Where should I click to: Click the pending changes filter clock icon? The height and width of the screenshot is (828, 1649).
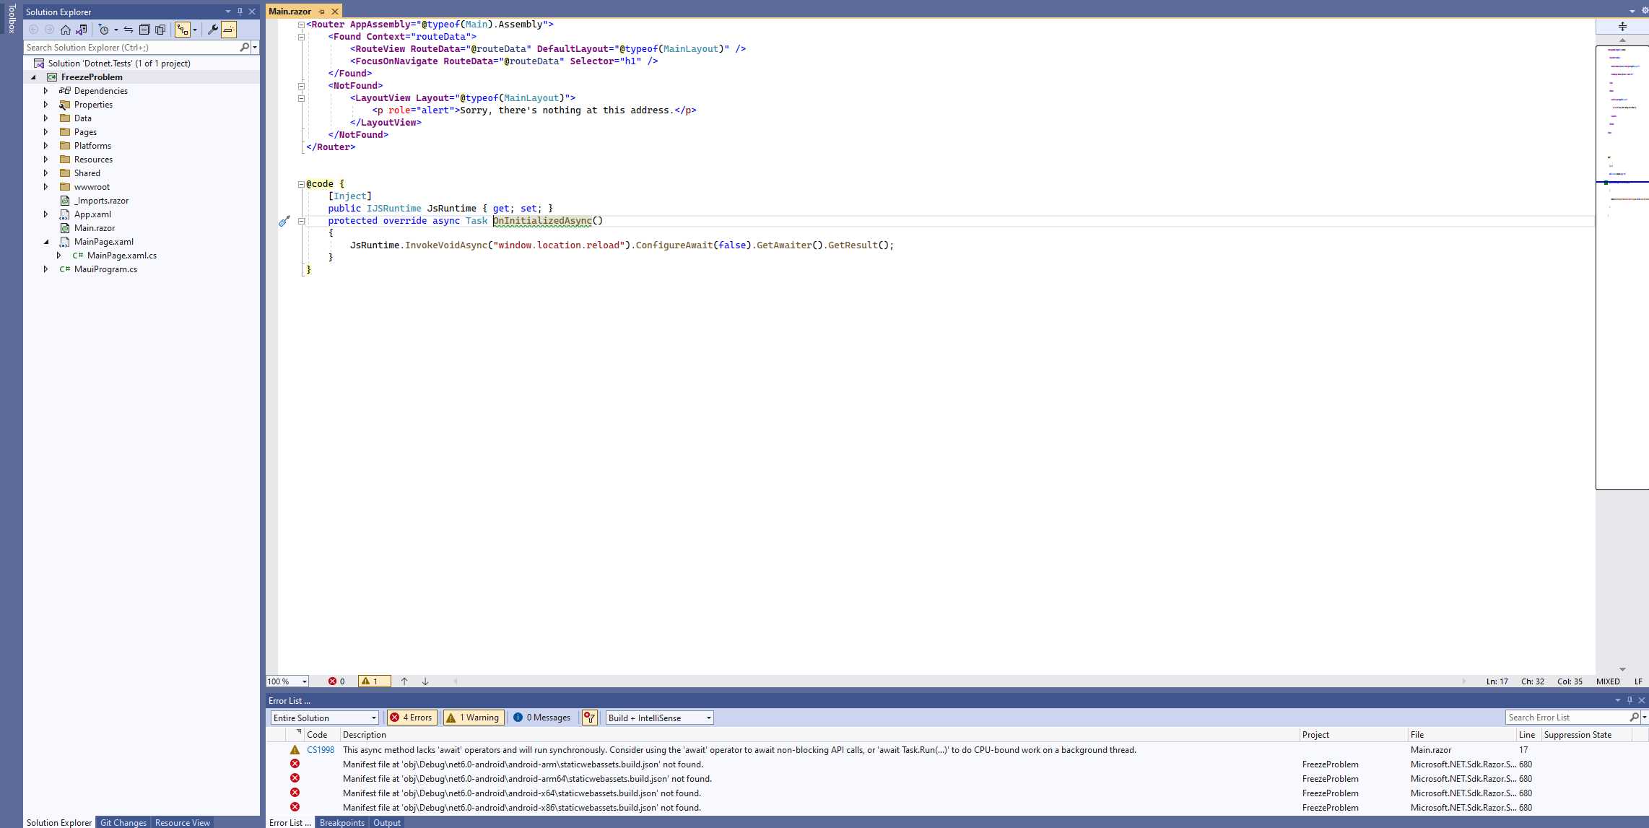coord(105,30)
